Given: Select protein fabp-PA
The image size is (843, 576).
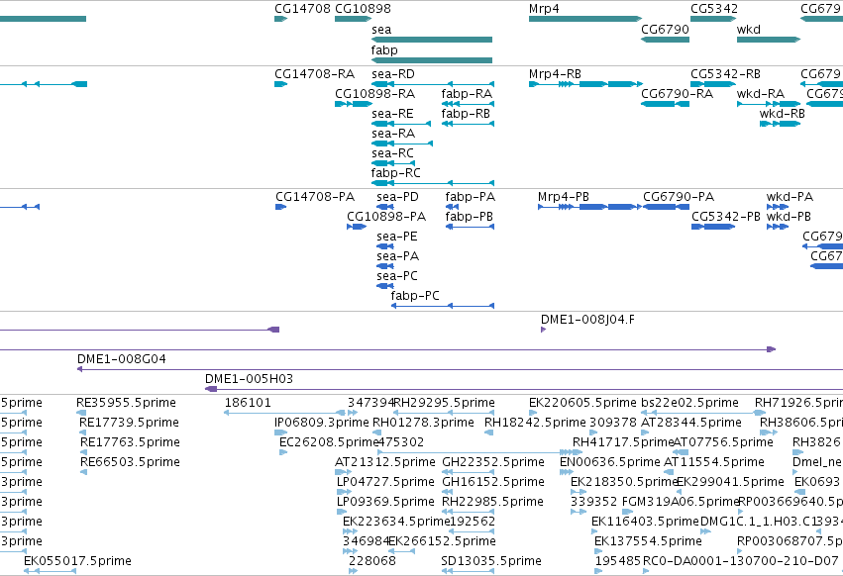Looking at the screenshot, I should [x=452, y=207].
